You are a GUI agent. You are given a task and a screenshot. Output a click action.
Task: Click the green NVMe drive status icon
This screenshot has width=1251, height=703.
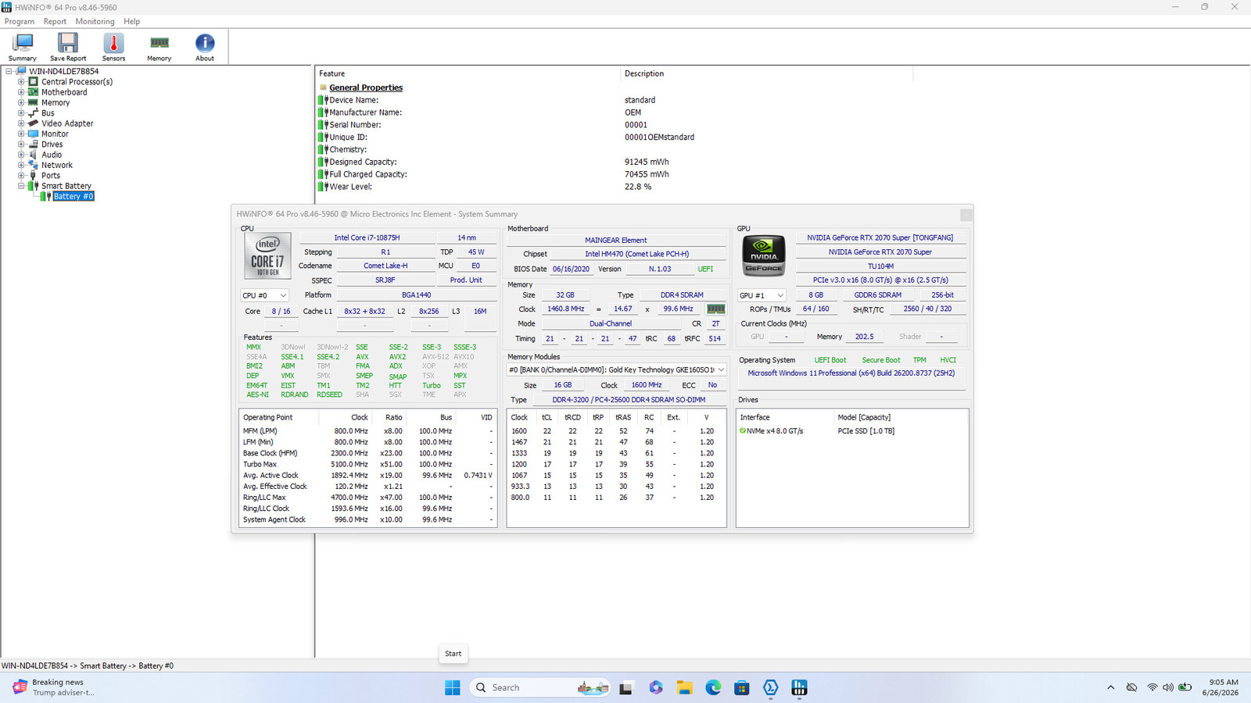(x=743, y=430)
